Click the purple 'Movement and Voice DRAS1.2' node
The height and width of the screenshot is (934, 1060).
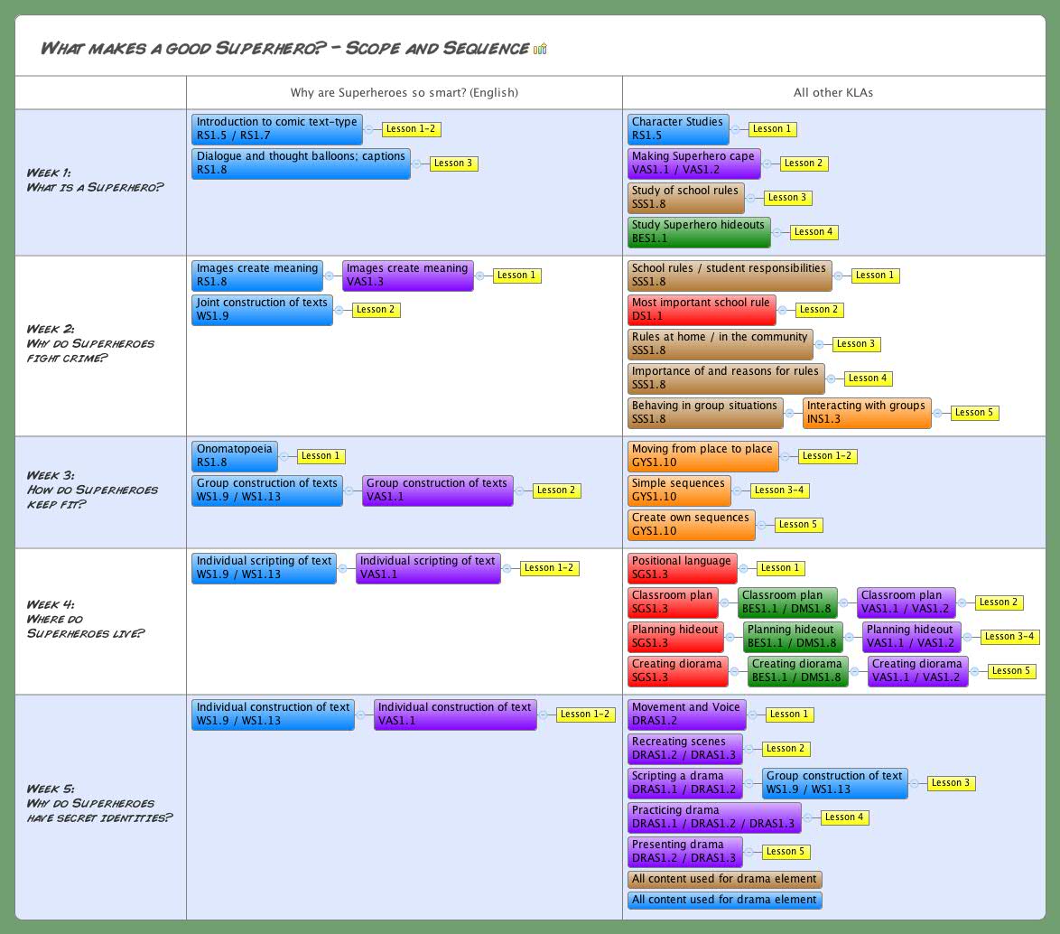686,714
